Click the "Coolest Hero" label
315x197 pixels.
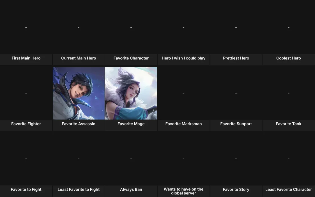pos(288,58)
